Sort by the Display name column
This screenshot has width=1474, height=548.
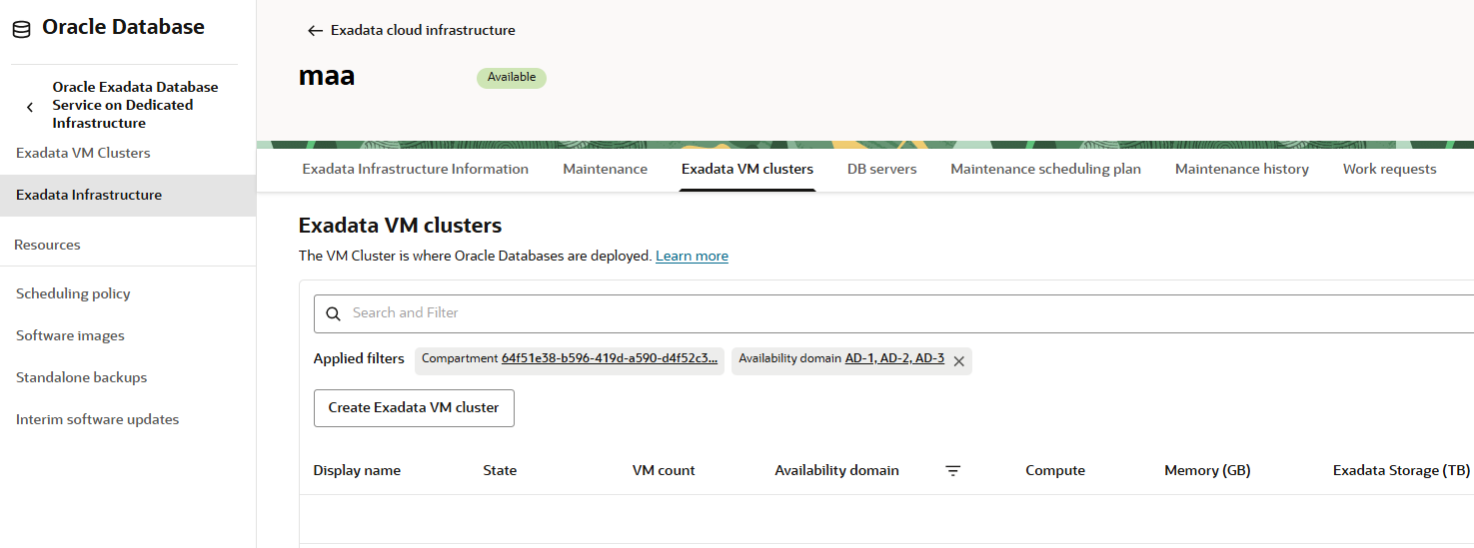pyautogui.click(x=357, y=470)
